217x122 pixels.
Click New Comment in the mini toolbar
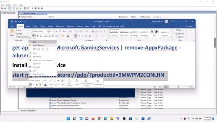[x=69, y=83]
